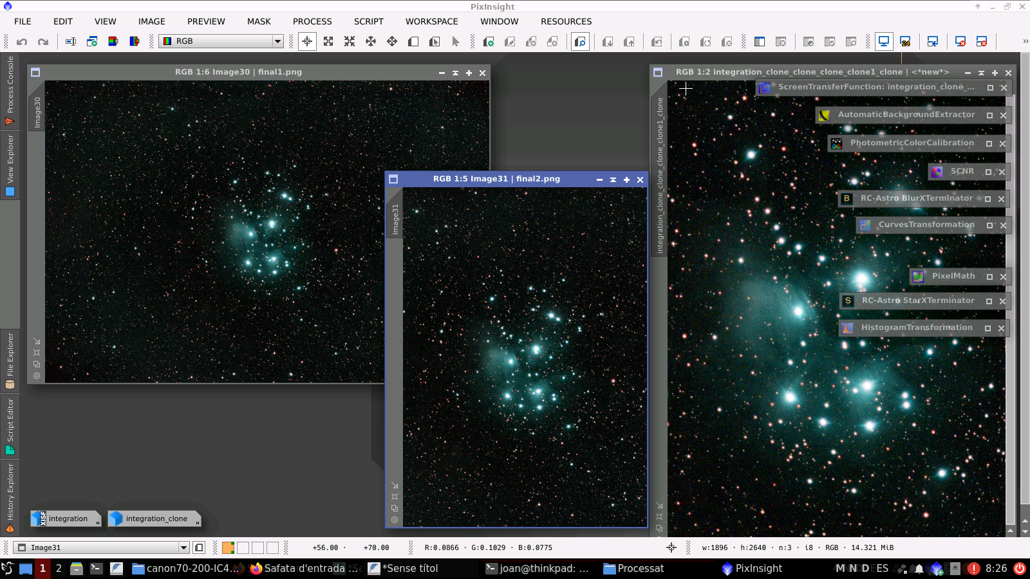Select the zoom readout tool in the toolbar
The width and height of the screenshot is (1030, 579).
[581, 41]
